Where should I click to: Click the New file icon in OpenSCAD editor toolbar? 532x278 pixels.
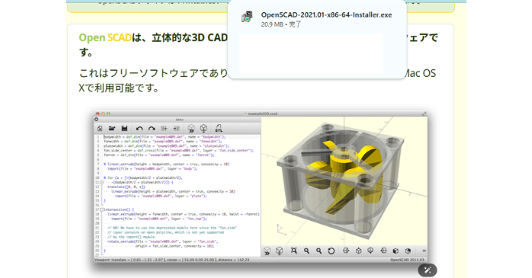tap(100, 129)
